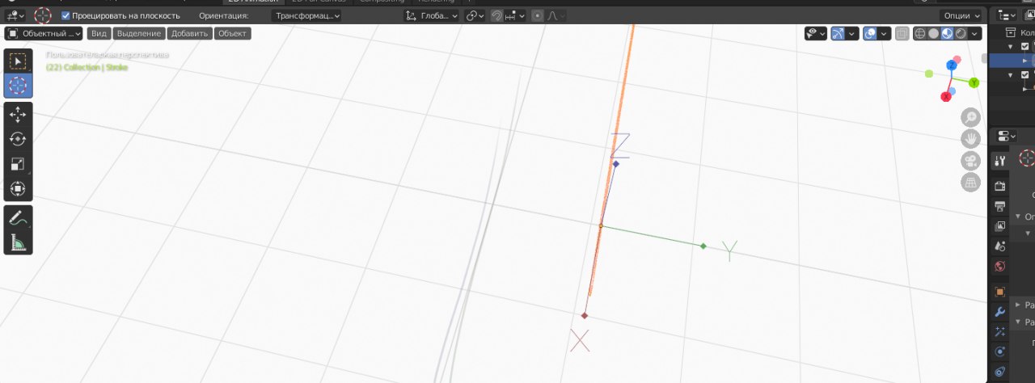The height and width of the screenshot is (383, 1035).
Task: Open the Render properties tab
Action: point(1000,187)
